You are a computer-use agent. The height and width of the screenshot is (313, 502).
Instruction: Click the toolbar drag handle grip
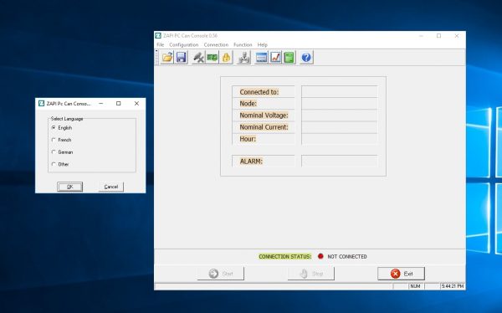point(156,58)
